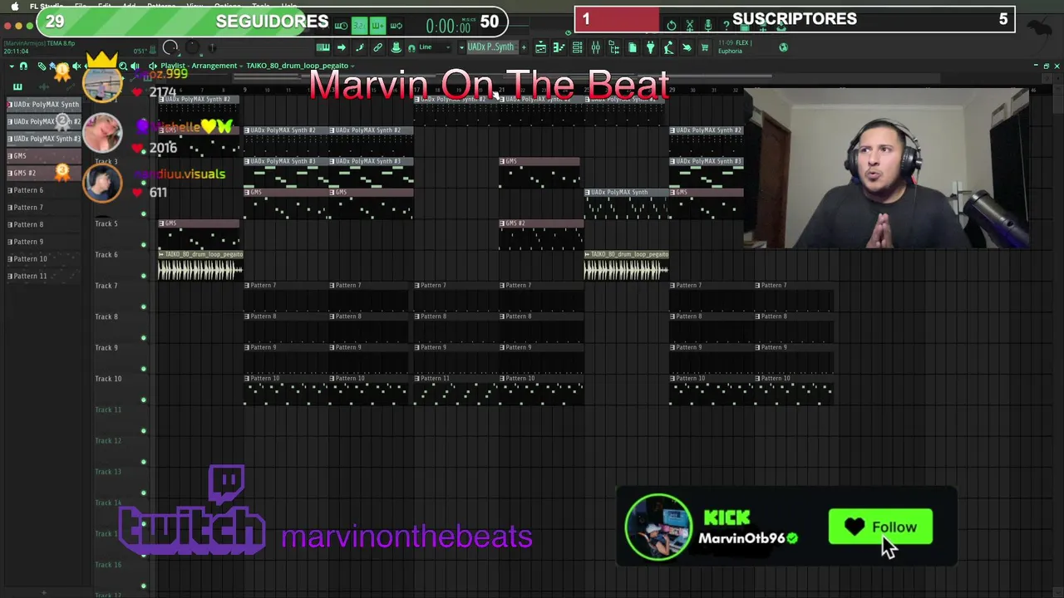Open the mixer faders icon

coord(595,47)
